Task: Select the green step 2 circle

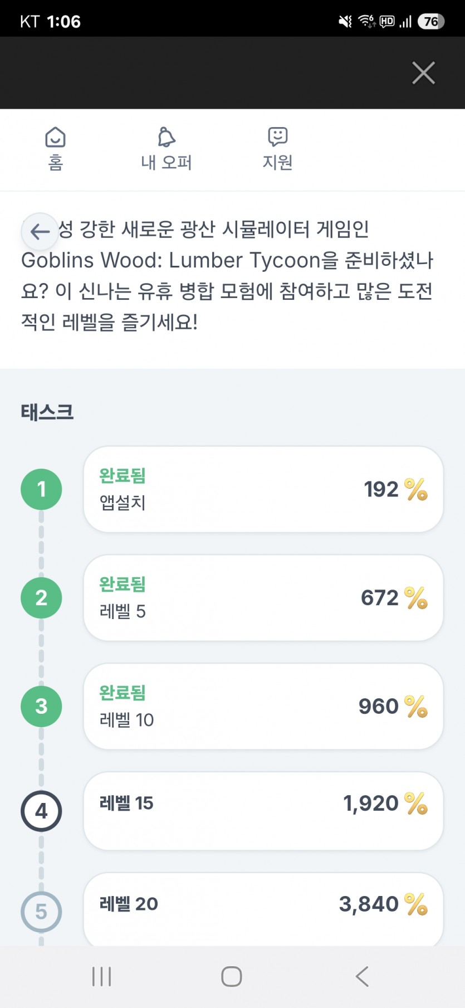Action: (x=41, y=598)
